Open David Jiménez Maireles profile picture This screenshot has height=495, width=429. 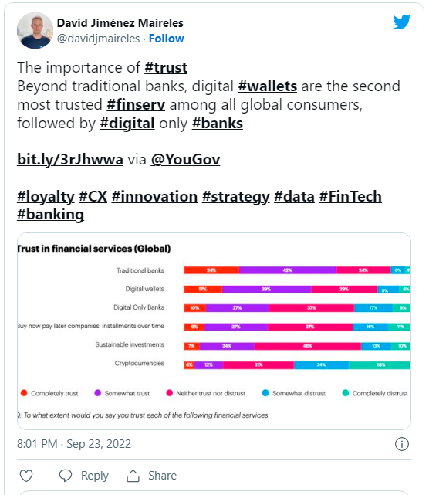[35, 30]
